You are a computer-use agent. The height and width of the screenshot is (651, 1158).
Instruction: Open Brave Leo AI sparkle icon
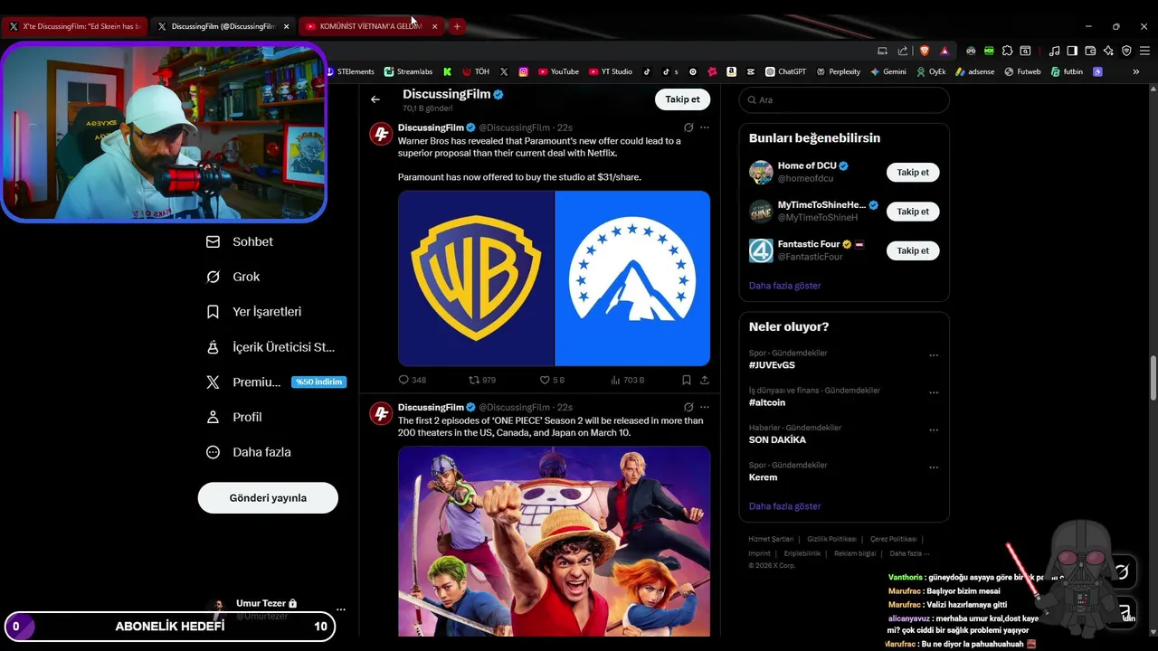1108,51
